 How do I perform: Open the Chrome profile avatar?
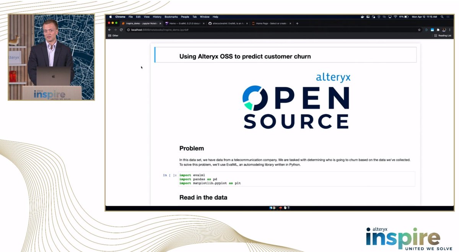[x=444, y=30]
